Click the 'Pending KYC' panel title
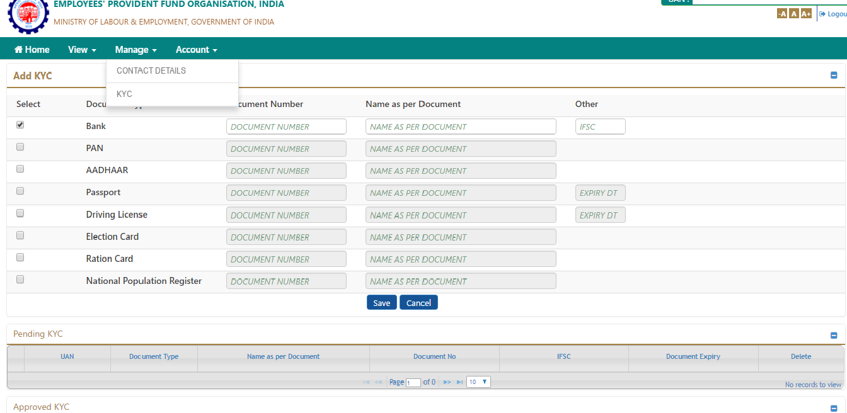847x413 pixels. (38, 334)
